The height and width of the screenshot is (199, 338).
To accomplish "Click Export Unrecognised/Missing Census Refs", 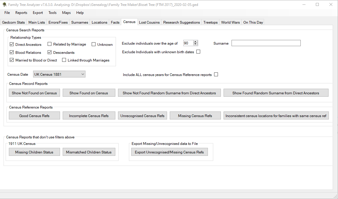I will [169, 152].
